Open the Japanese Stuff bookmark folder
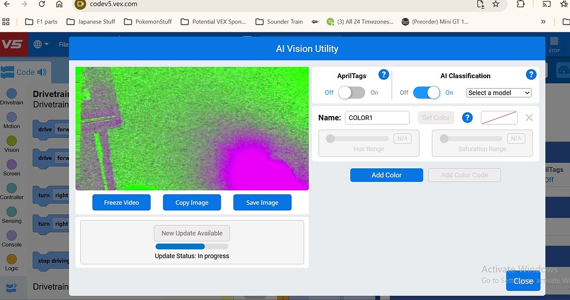Viewport: 570px width, 300px height. pyautogui.click(x=91, y=22)
